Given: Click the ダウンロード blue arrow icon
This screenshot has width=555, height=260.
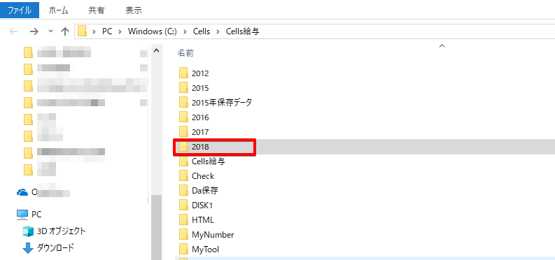Looking at the screenshot, I should pos(28,248).
